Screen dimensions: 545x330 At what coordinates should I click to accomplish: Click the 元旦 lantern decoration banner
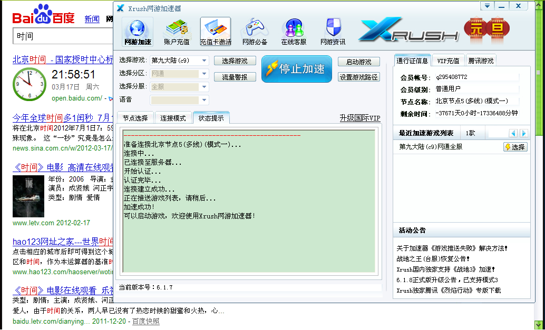(487, 29)
